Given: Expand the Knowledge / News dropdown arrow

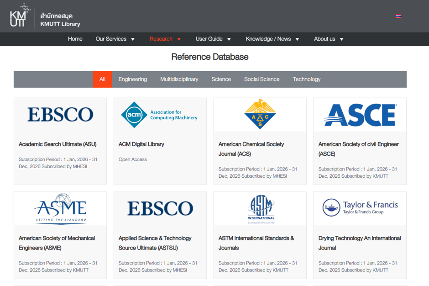Looking at the screenshot, I should click(297, 39).
